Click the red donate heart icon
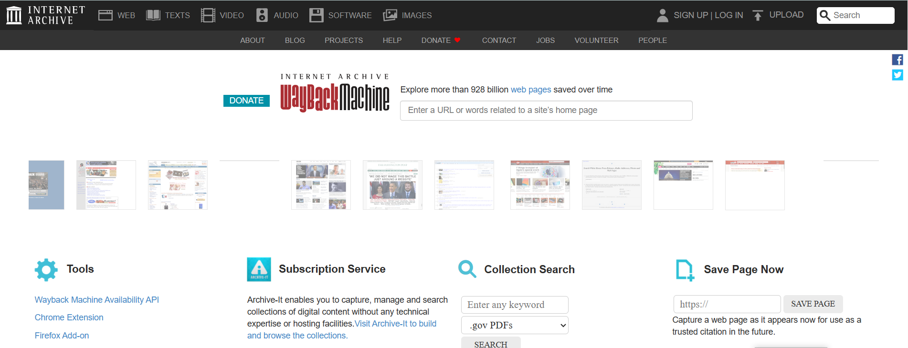The width and height of the screenshot is (908, 348). tap(457, 40)
